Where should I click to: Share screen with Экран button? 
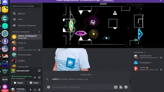click(x=34, y=83)
